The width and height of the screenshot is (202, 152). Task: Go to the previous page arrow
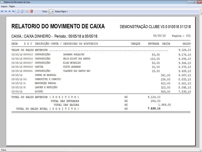click(x=6, y=11)
